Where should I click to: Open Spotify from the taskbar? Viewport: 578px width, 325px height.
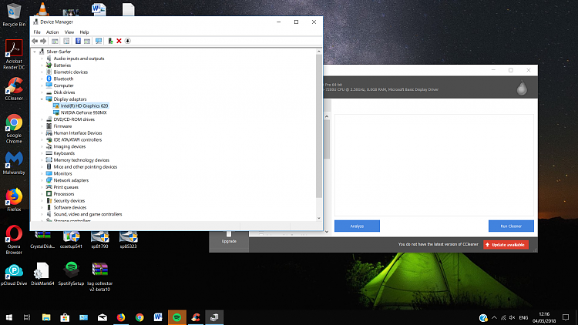177,317
